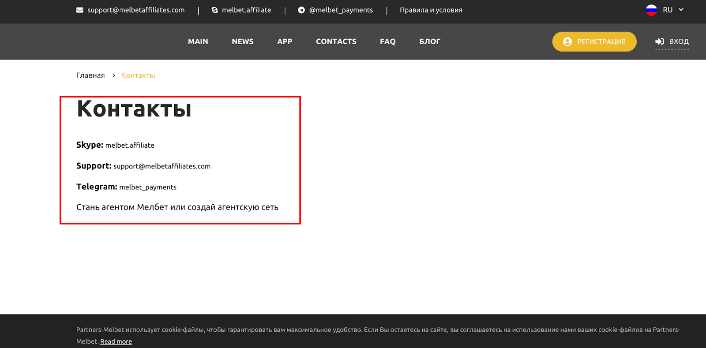Go to Главная breadcrumb
706x348 pixels.
[90, 75]
